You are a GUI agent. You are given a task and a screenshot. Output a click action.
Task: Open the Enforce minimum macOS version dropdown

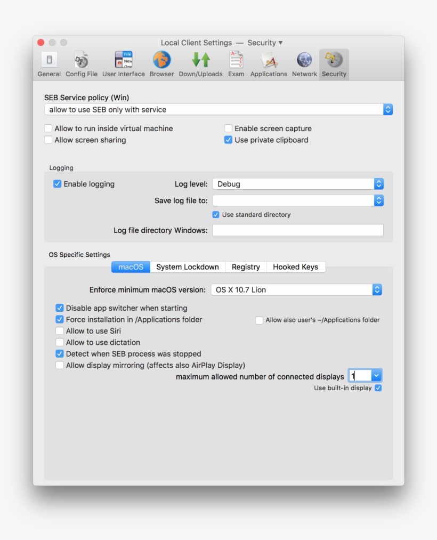coord(377,289)
